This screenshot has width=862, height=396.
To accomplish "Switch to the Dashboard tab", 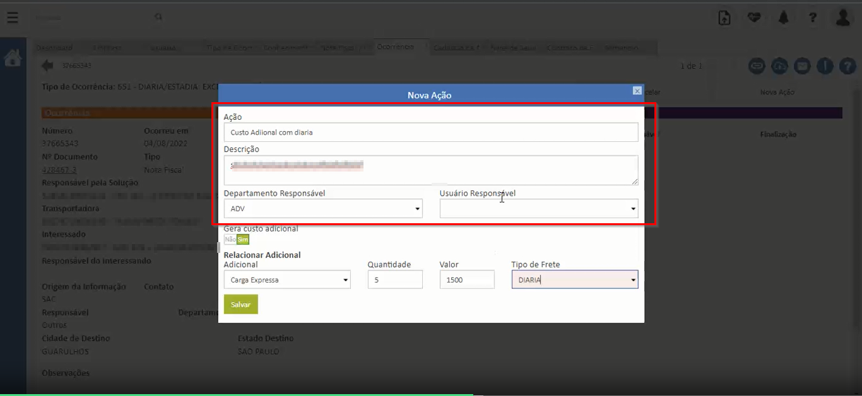I will click(54, 48).
